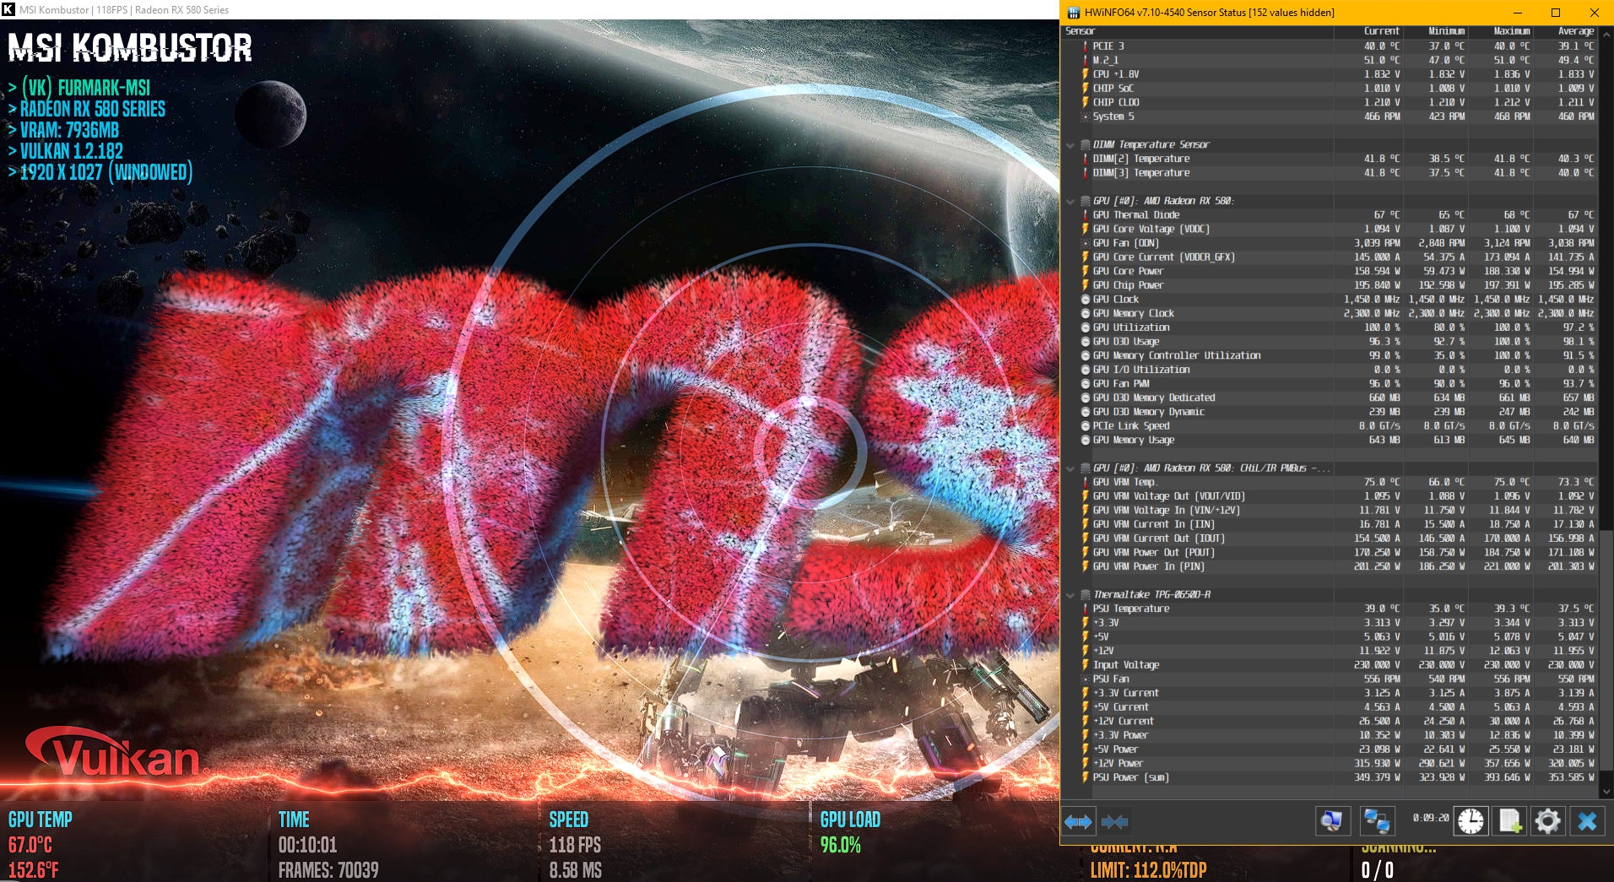Viewport: 1614px width, 882px height.
Task: Open the monitor with magnifier summary icon
Action: pos(1332,820)
